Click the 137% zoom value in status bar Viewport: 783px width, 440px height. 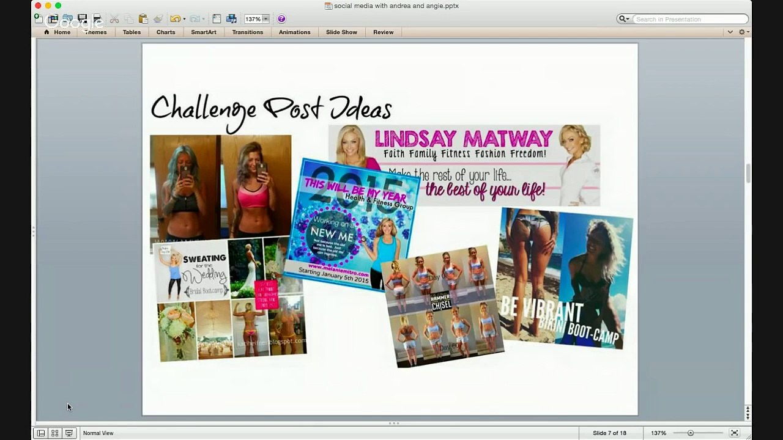[658, 433]
